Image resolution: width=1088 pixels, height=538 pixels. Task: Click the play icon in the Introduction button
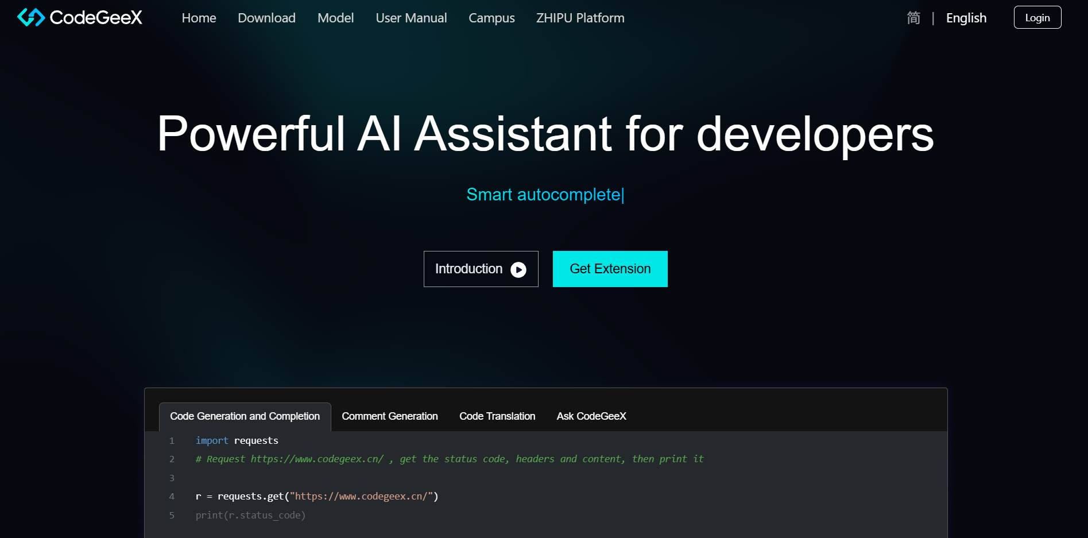(x=518, y=270)
